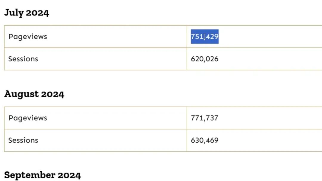
Task: Click empty space right of 620,026 value
Action: coord(268,59)
